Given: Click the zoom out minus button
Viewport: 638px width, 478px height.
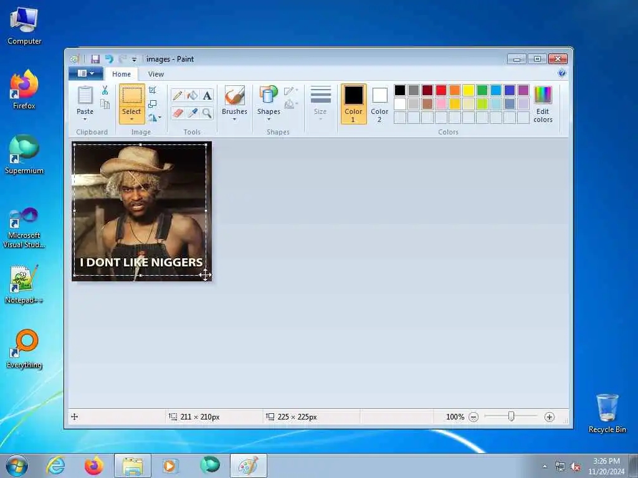Looking at the screenshot, I should 474,417.
